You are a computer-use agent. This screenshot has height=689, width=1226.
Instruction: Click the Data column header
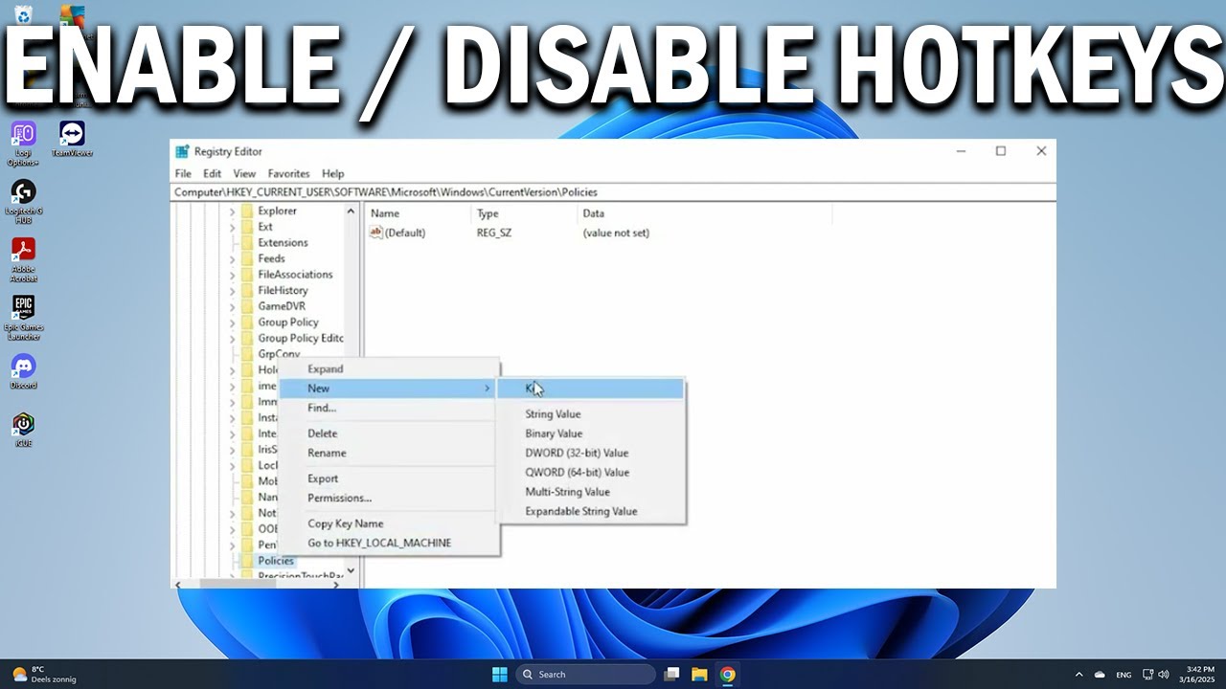tap(704, 213)
